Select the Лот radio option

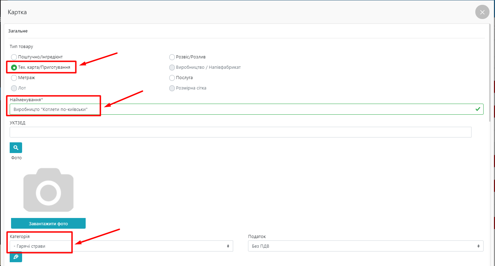click(14, 88)
